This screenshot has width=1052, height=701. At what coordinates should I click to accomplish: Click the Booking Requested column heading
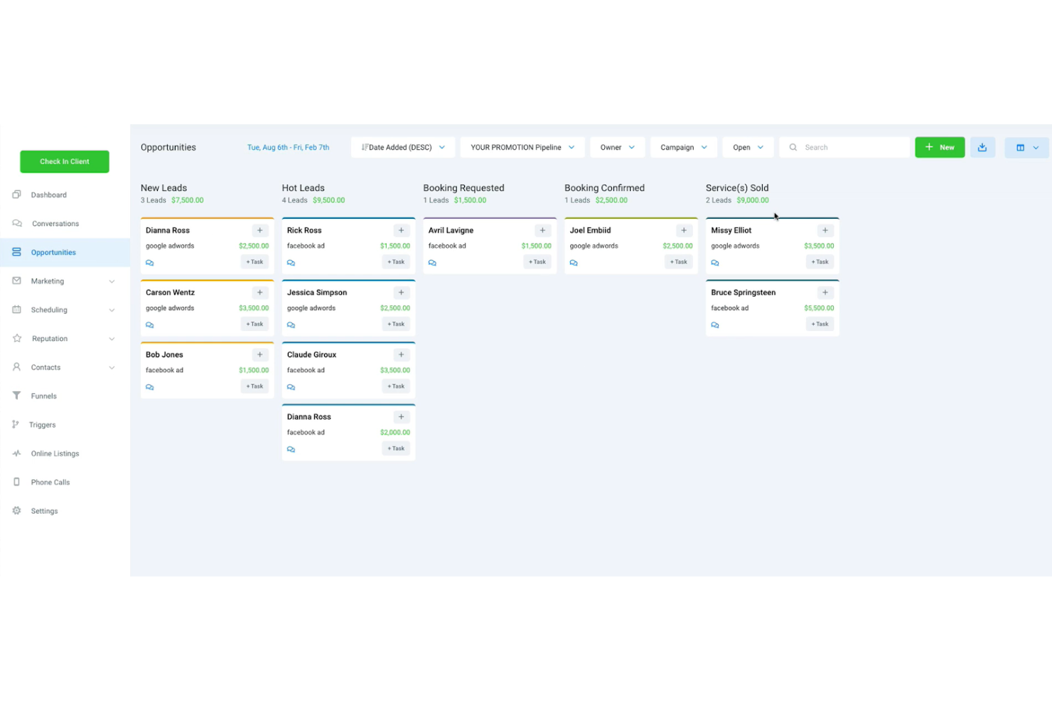coord(463,188)
